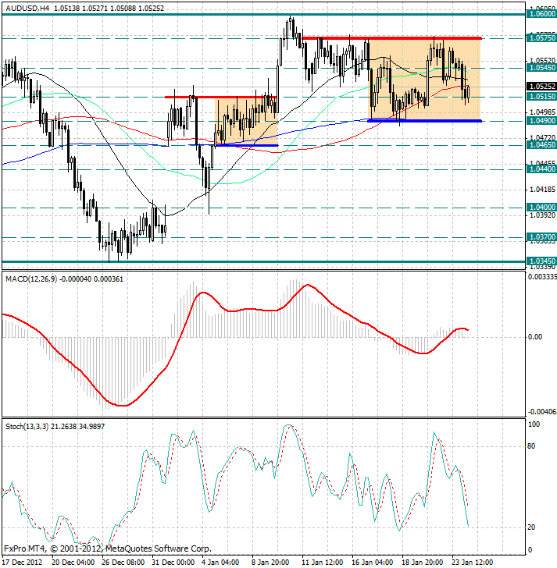
Task: Click the stochastic 20 level scale label
Action: point(531,527)
